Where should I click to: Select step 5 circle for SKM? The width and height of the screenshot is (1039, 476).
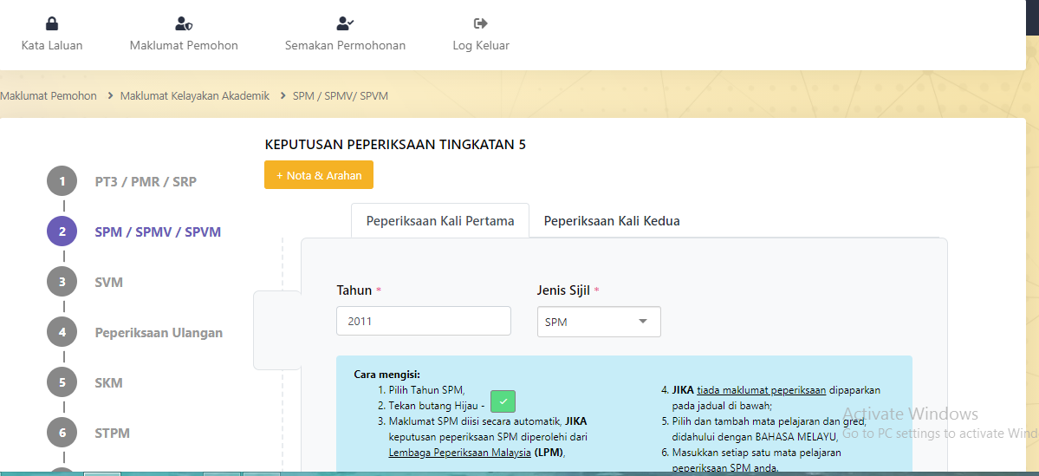coord(62,382)
